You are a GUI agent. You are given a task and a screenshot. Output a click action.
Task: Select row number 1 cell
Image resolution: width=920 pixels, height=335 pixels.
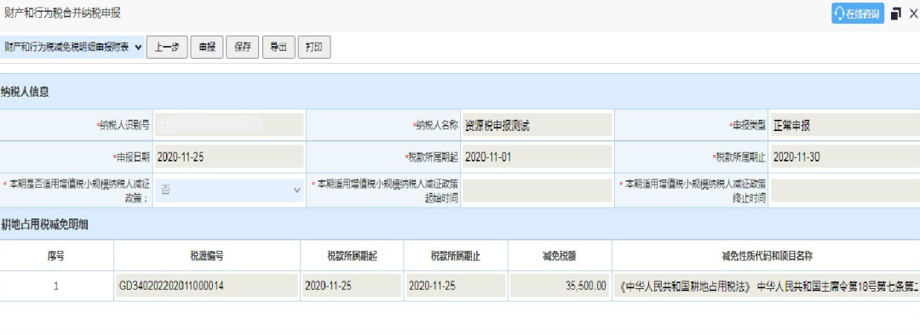click(56, 287)
